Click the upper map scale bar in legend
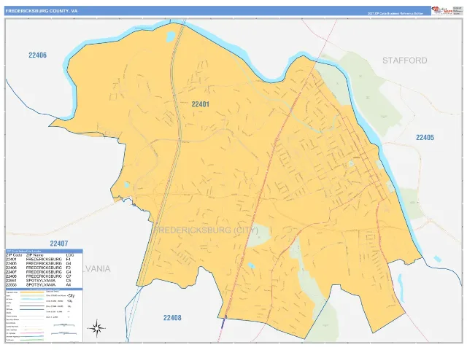 [64, 325]
